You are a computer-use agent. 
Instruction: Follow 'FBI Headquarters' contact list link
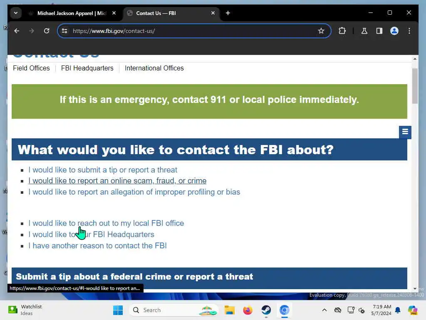point(91,235)
